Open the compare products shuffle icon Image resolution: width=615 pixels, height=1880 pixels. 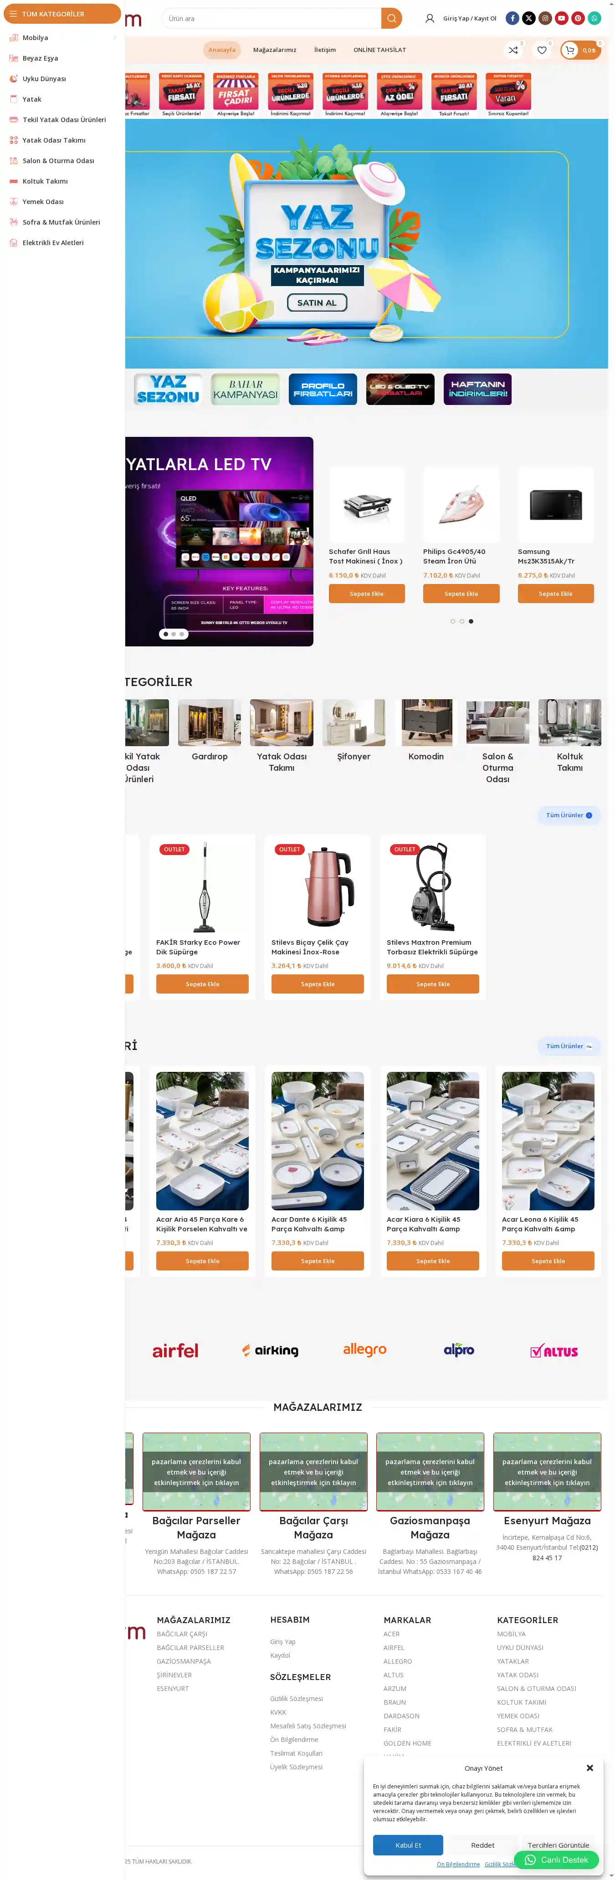[513, 51]
